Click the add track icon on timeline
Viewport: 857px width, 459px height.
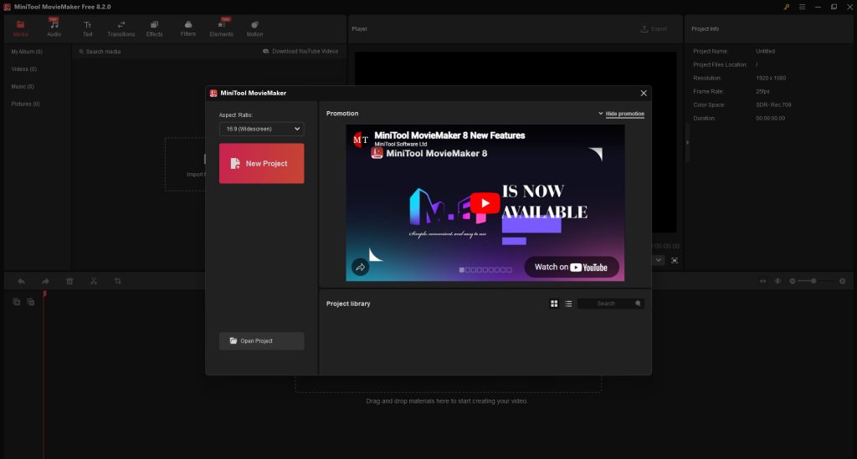pyautogui.click(x=17, y=302)
